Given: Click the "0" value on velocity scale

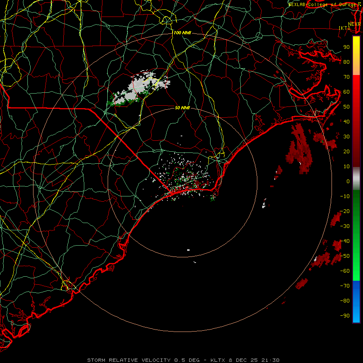Looking at the screenshot, I should click(348, 181).
